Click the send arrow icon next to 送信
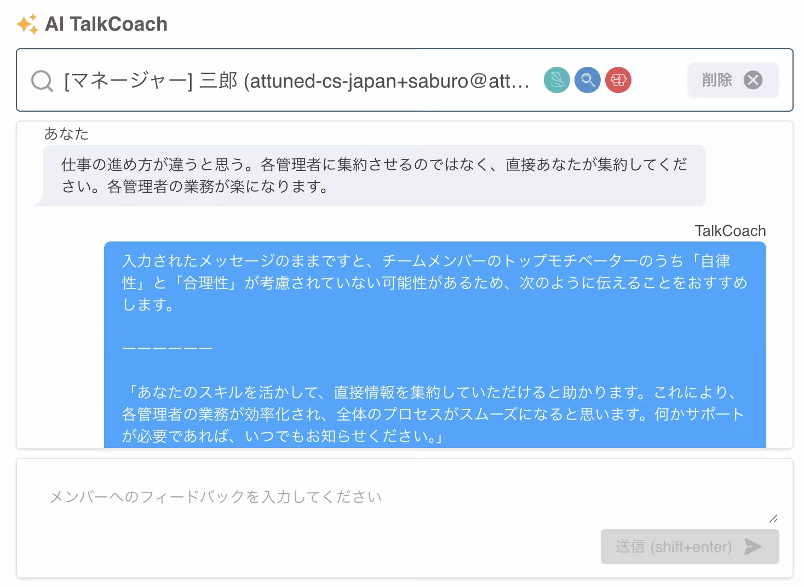The height and width of the screenshot is (587, 804). tap(754, 546)
